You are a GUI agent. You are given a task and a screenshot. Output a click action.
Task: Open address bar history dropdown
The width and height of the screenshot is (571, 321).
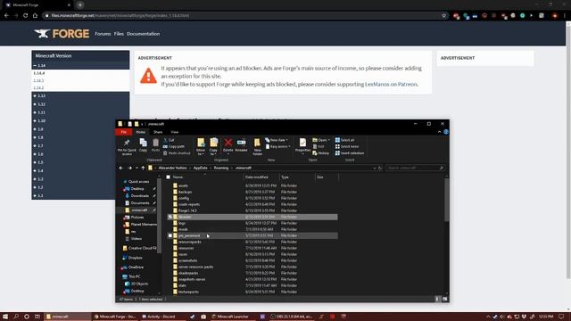[375, 169]
